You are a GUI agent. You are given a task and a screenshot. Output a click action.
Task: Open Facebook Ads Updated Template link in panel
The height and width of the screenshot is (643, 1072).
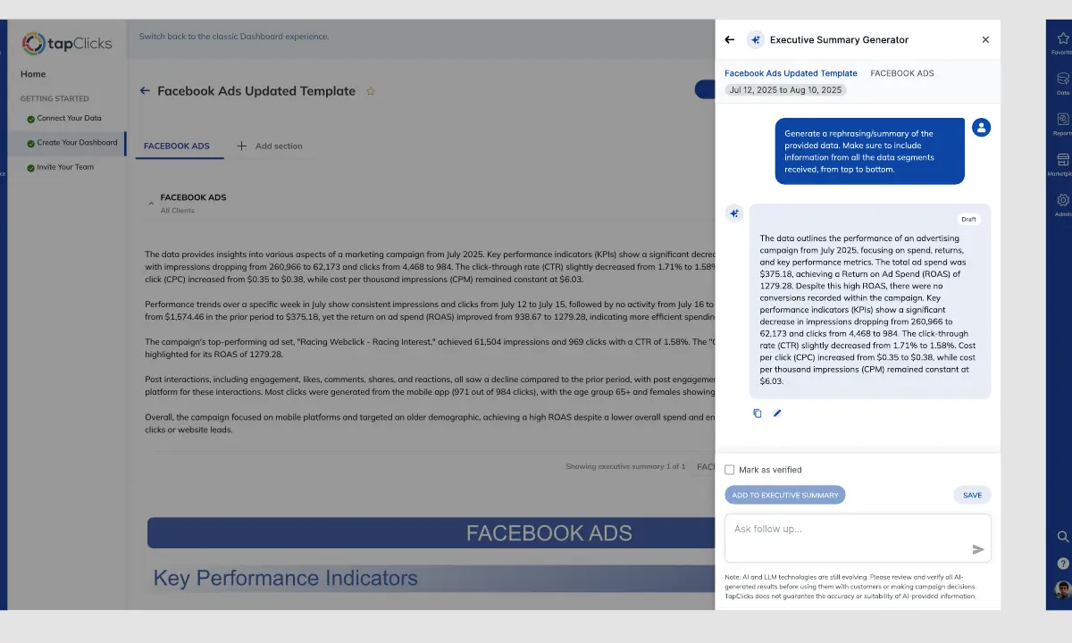pos(791,73)
